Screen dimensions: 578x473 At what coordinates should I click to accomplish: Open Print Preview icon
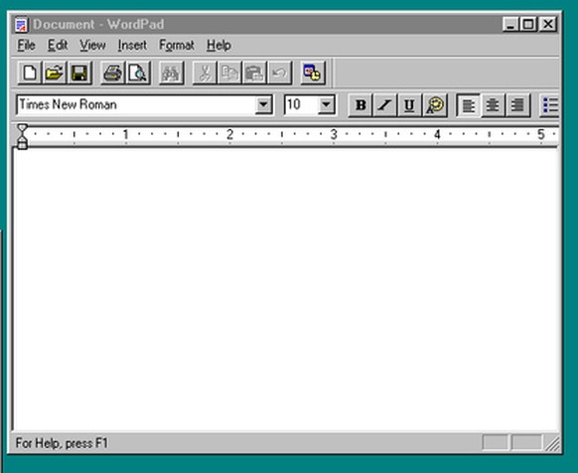click(138, 73)
